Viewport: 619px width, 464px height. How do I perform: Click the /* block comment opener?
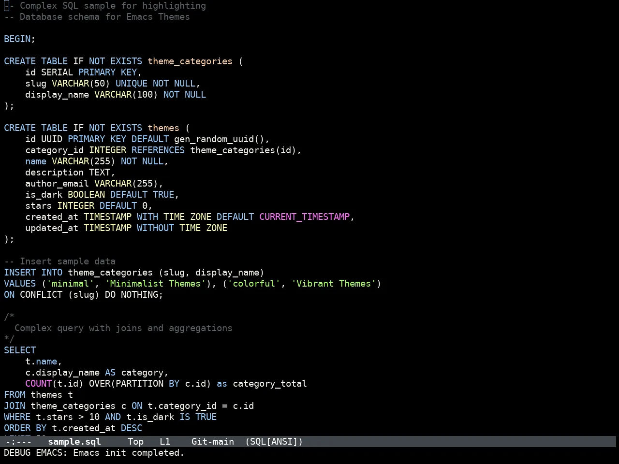point(9,317)
